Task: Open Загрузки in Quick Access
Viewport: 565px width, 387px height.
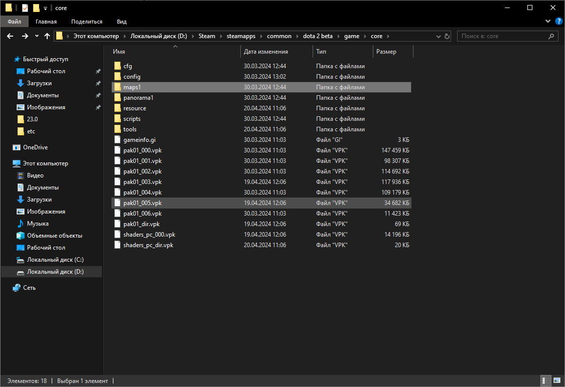Action: point(39,83)
